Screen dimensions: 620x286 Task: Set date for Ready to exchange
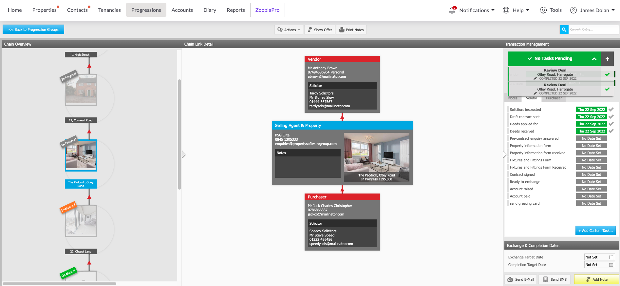[x=591, y=182]
